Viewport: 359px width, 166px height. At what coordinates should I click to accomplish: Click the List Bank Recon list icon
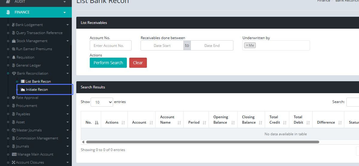tap(23, 82)
